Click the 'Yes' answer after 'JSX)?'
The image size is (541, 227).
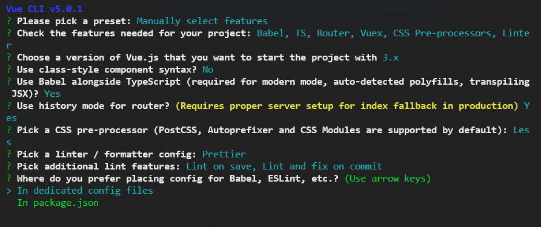(x=52, y=94)
